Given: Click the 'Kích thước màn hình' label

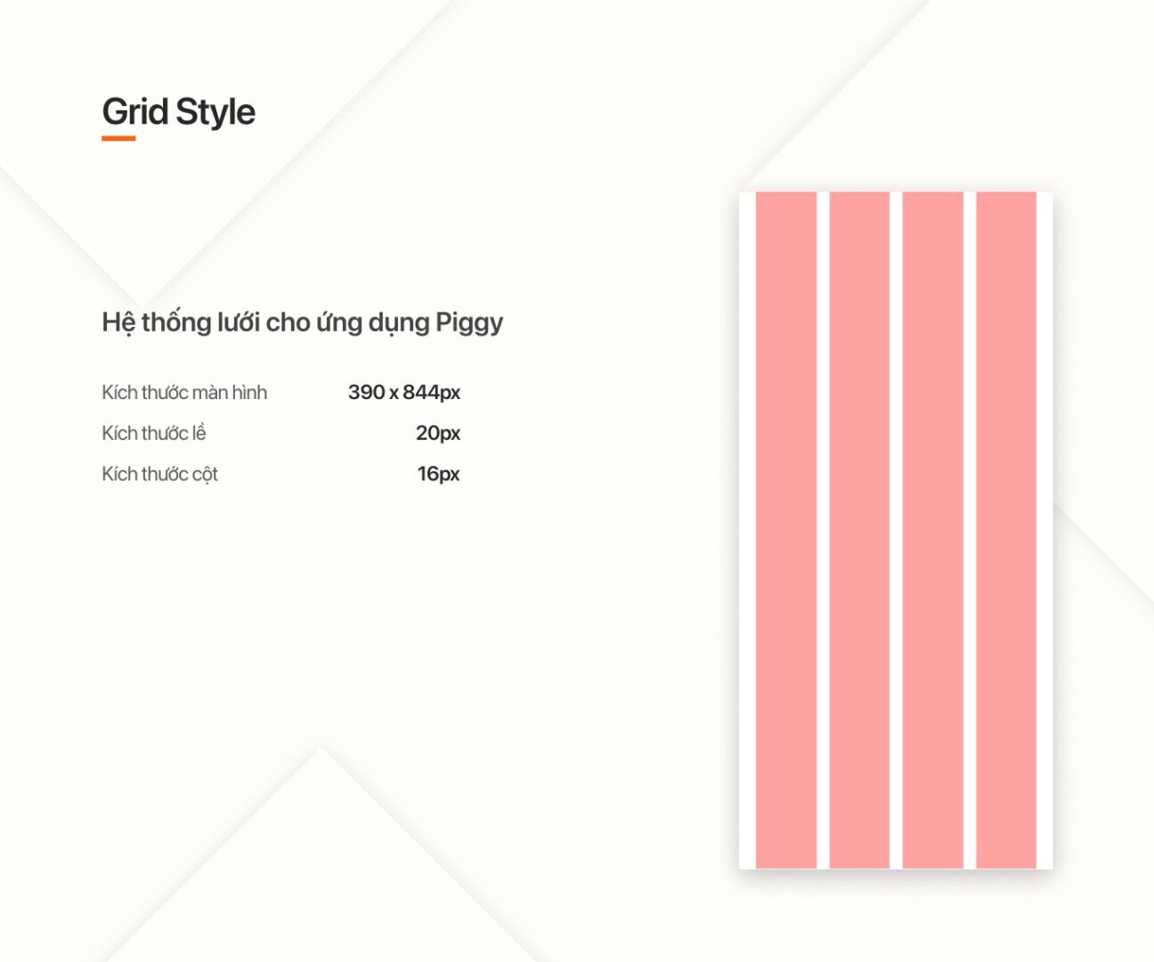Looking at the screenshot, I should (x=184, y=392).
